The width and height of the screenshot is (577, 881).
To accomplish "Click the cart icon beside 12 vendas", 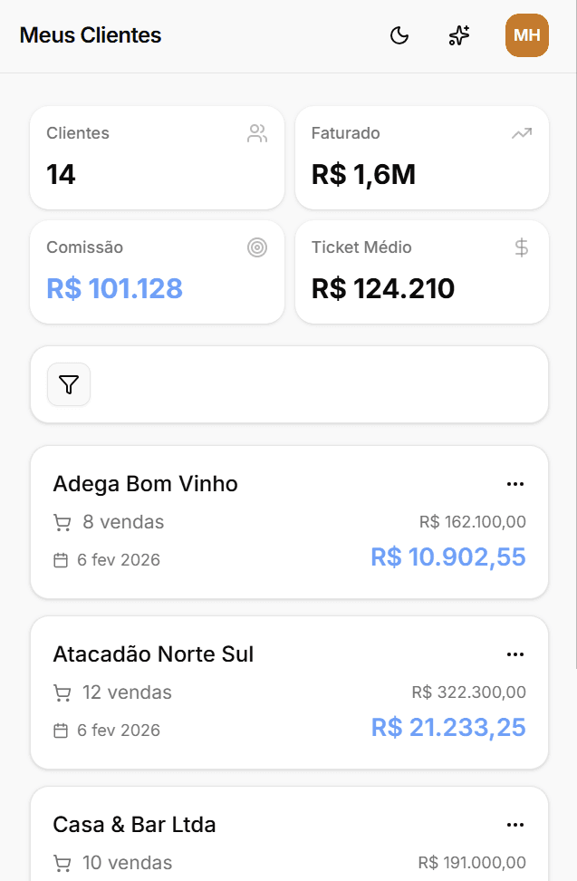I will coord(62,693).
